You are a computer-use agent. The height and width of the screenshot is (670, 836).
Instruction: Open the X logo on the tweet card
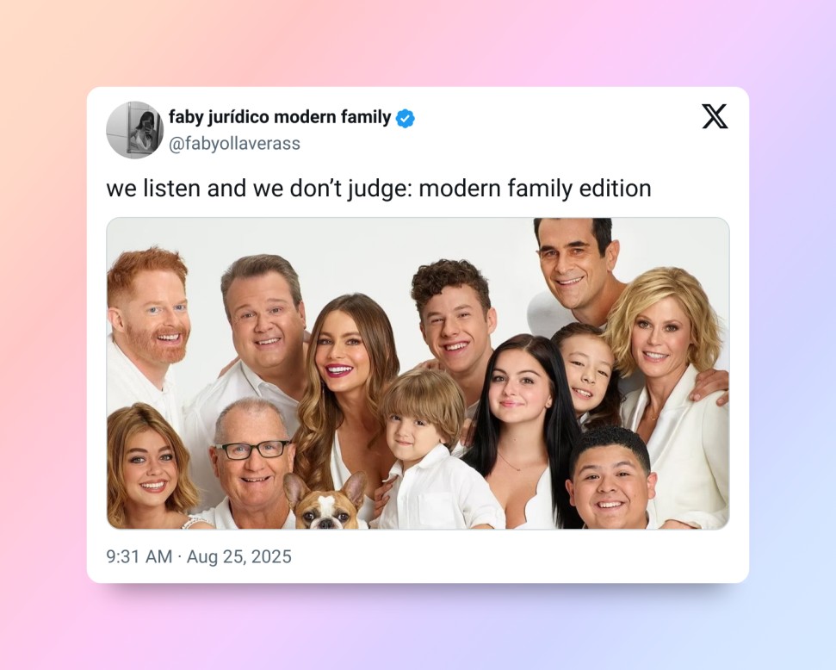coord(715,116)
